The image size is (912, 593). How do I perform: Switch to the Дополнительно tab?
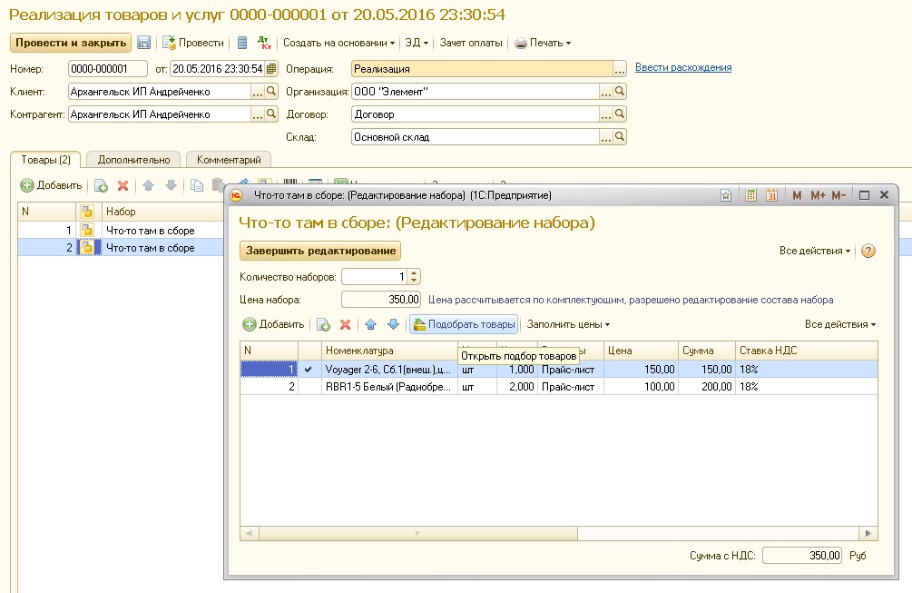coord(134,160)
